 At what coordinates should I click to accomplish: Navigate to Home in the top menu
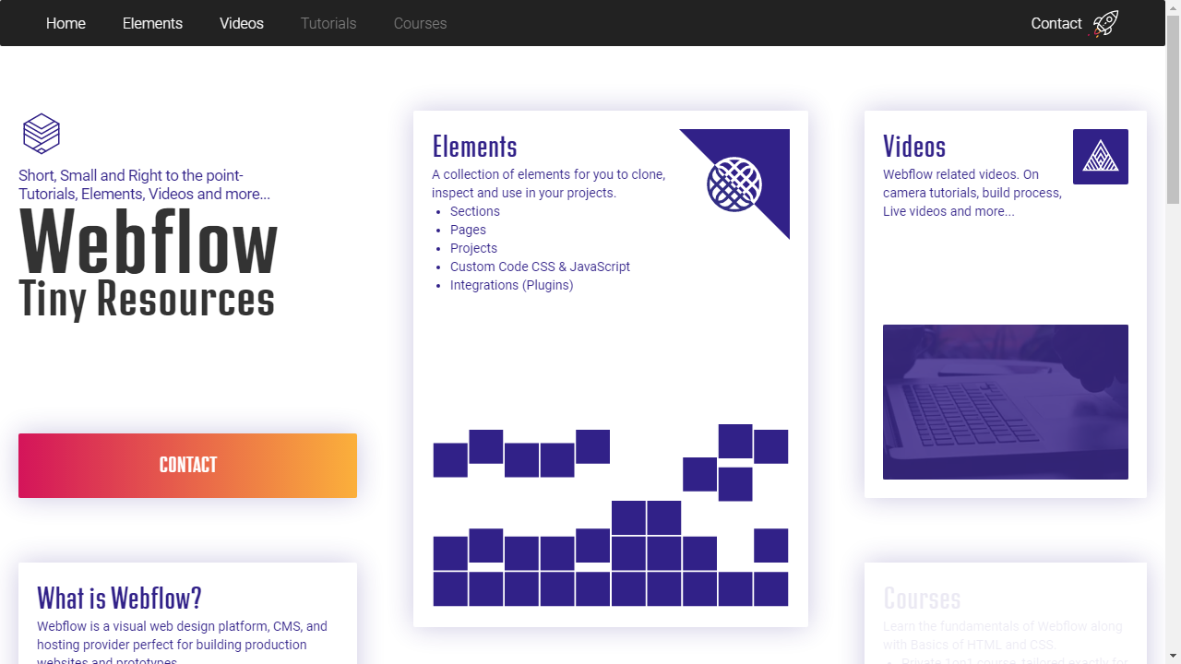[x=66, y=23]
